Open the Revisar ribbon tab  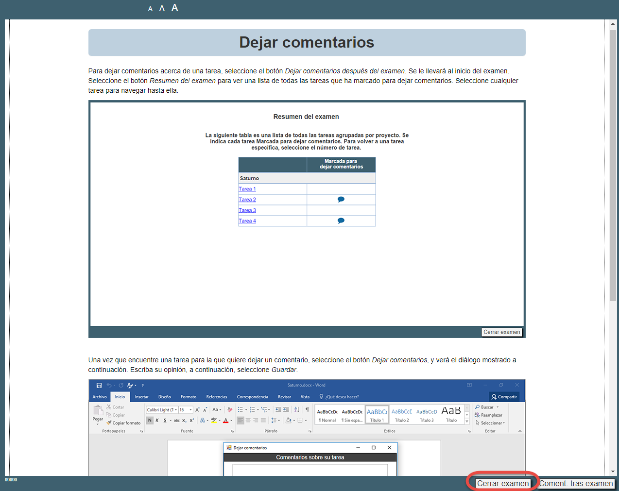coord(284,397)
